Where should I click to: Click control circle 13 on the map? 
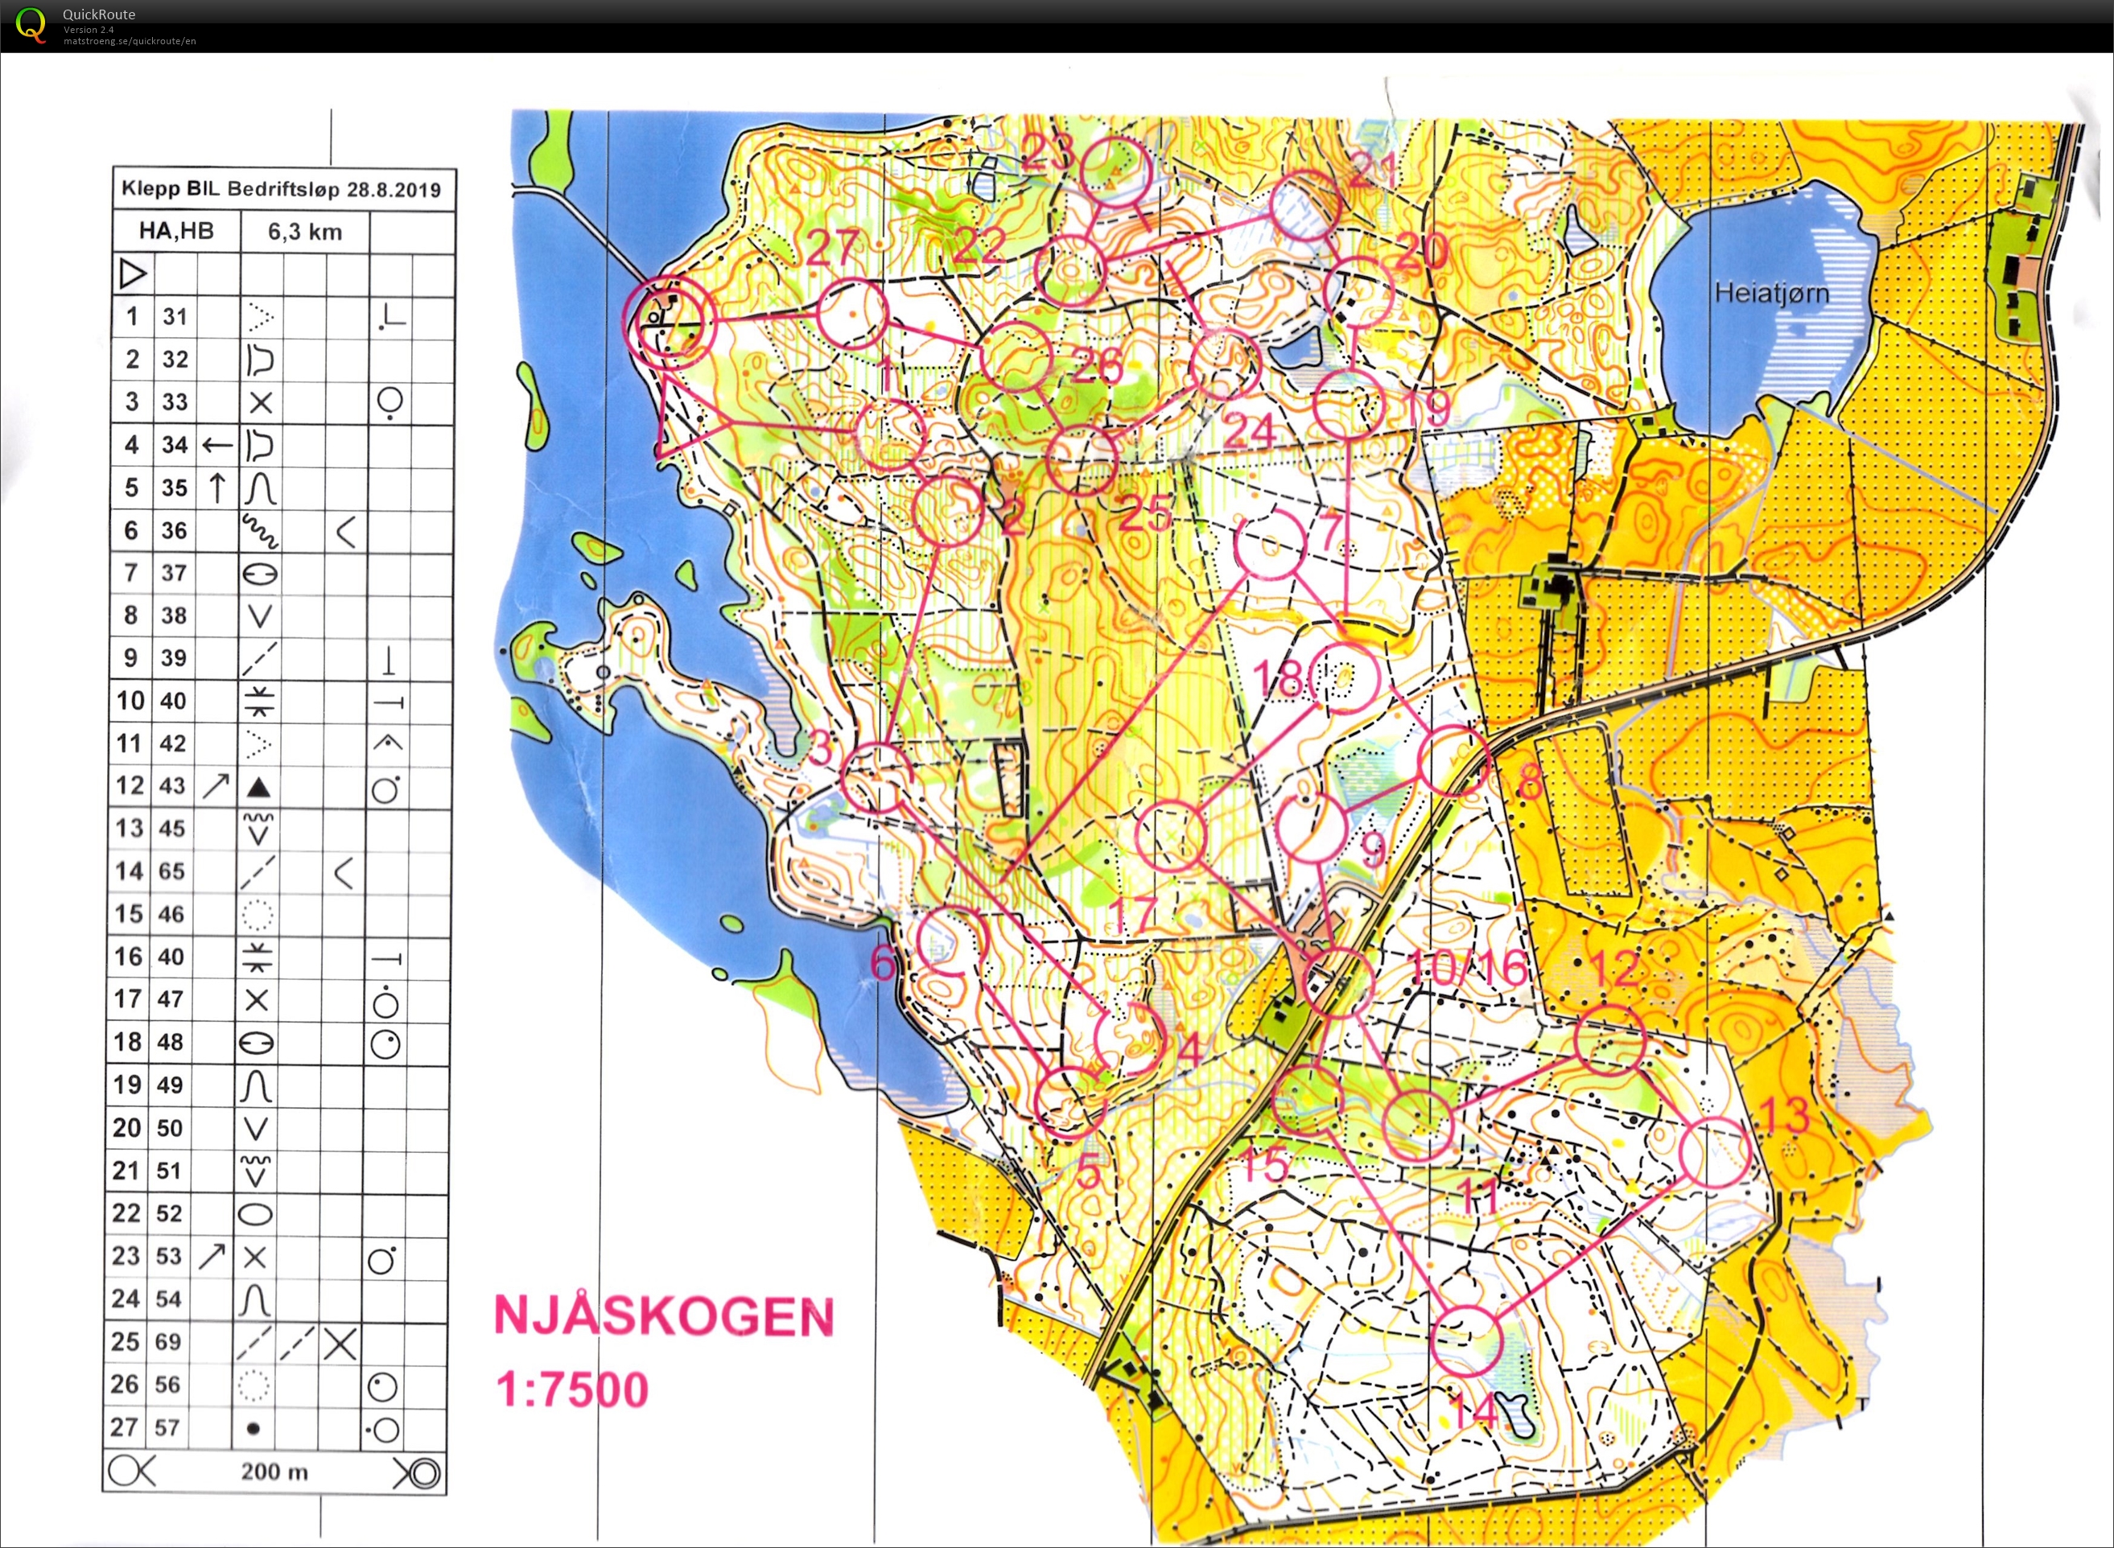[x=1715, y=1153]
